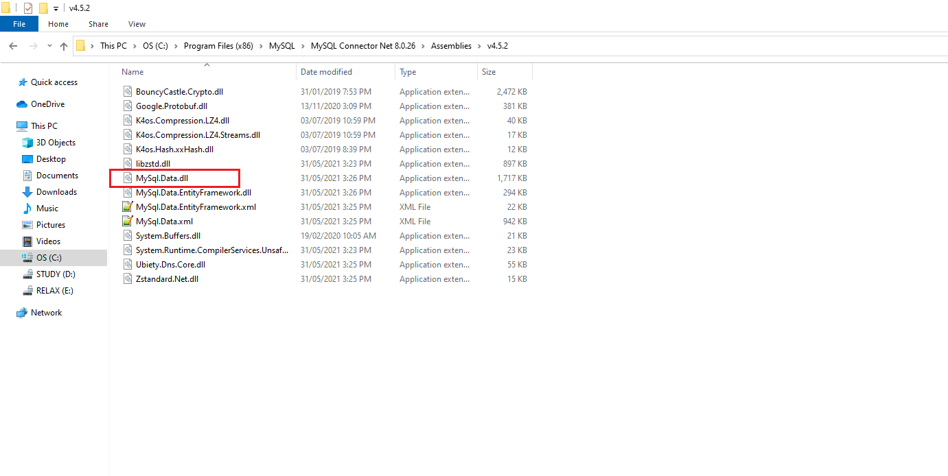Select the BouncyCastle.Crypto.dll file icon

[127, 91]
